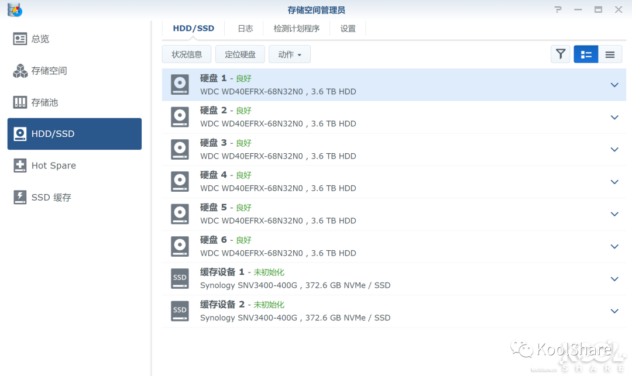
Task: Click the 硬盘 2 drive icon
Action: pos(180,117)
